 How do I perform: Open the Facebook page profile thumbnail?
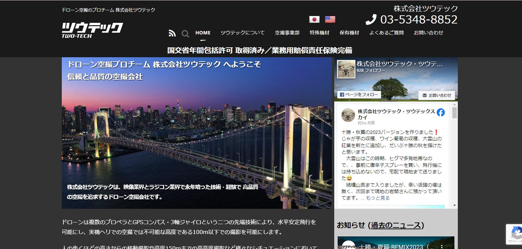click(x=346, y=69)
